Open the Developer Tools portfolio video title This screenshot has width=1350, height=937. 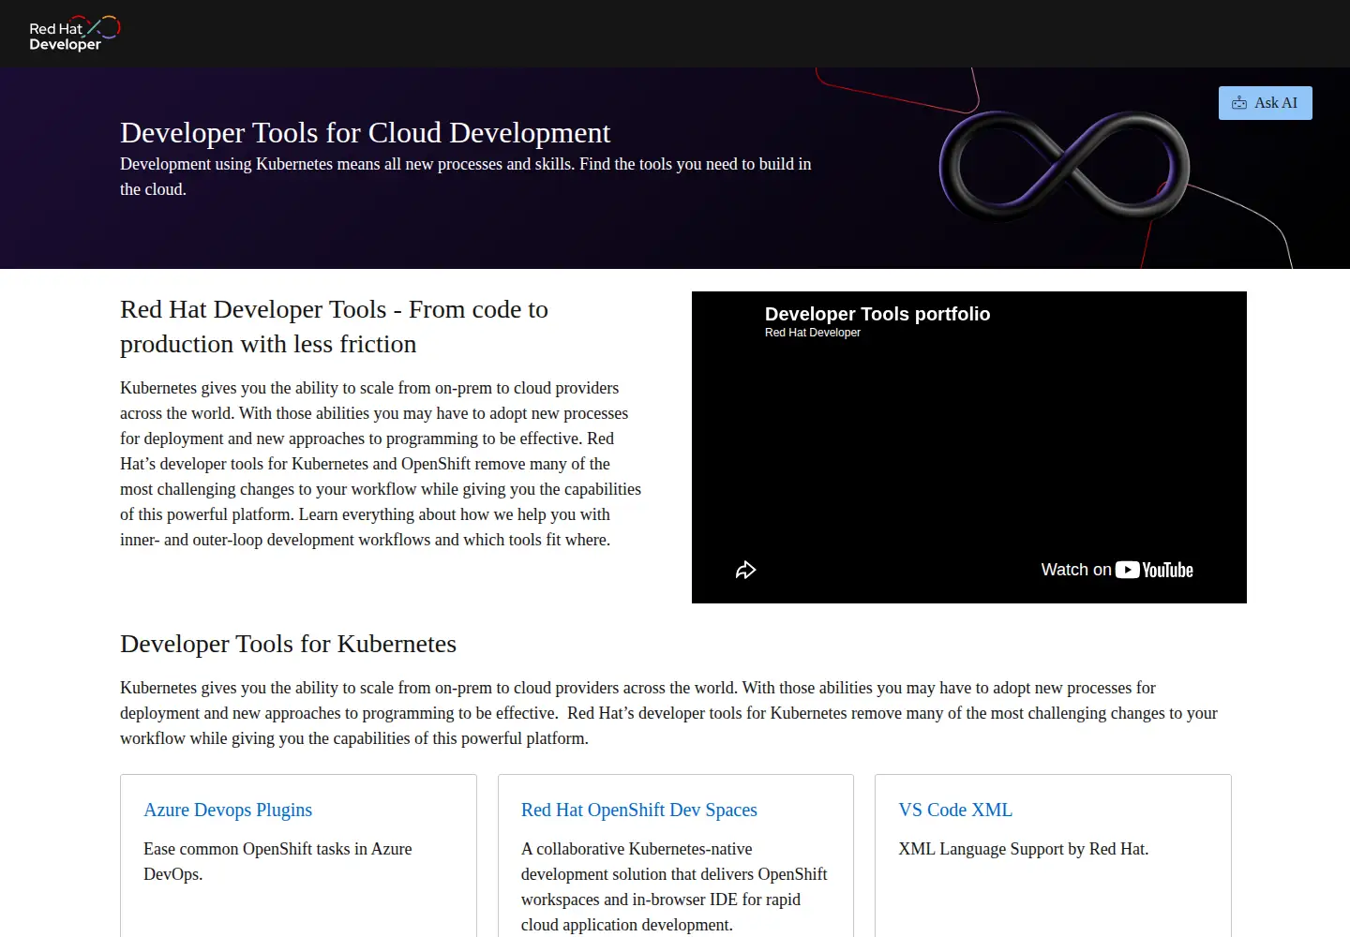pos(877,314)
